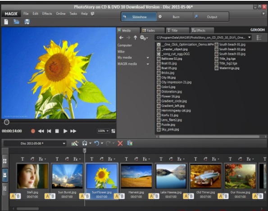Viewport: 268px width, 211px height.
Task: Stop the preview playback
Action: [x=57, y=131]
